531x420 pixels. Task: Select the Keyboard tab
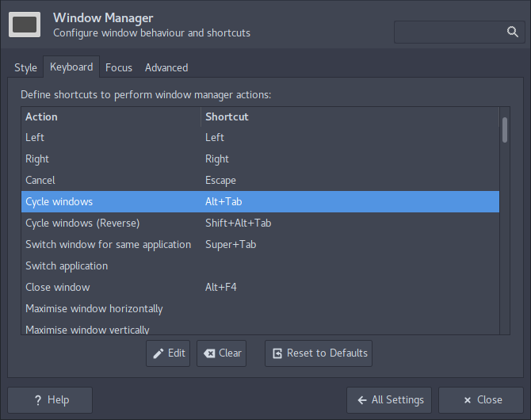pos(71,67)
